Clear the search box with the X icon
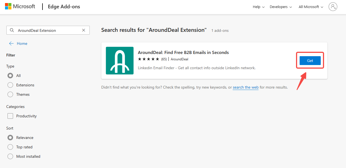This screenshot has width=346, height=168. point(84,30)
